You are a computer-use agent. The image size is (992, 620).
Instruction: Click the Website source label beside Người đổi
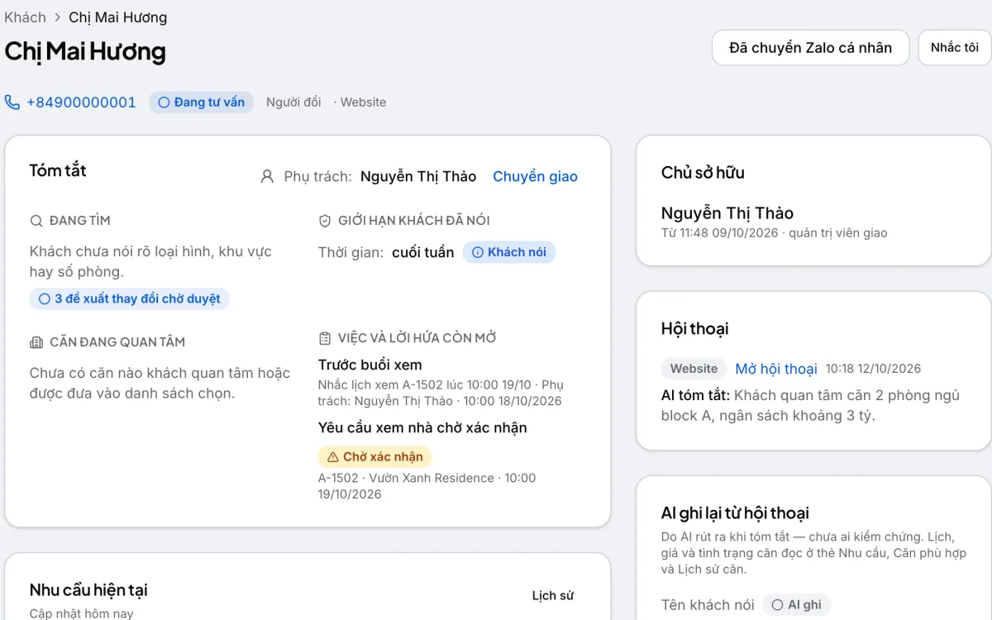[x=363, y=103]
